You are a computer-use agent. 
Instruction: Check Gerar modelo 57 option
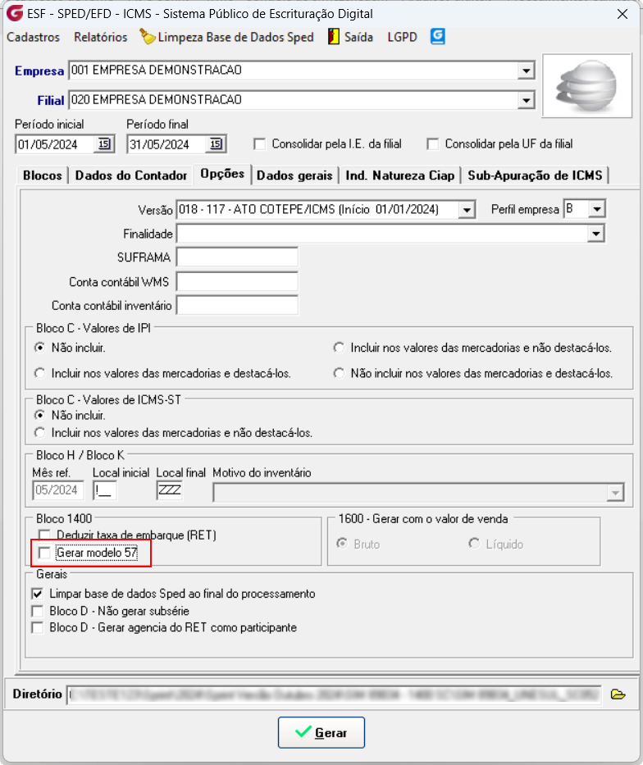point(44,553)
